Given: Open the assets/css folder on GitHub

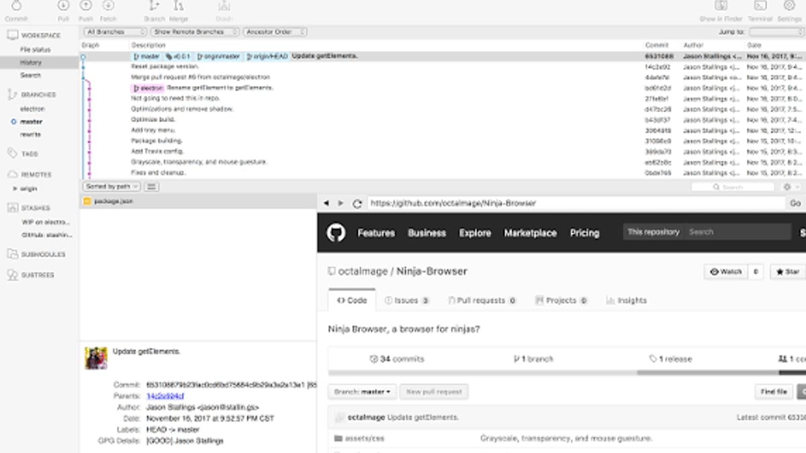Looking at the screenshot, I should pos(365,438).
